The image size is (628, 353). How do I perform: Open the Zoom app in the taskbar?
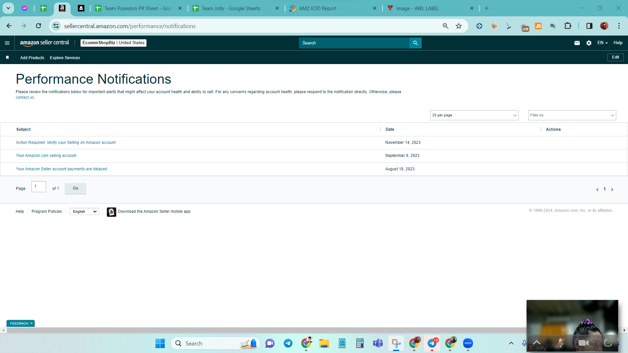click(x=468, y=343)
